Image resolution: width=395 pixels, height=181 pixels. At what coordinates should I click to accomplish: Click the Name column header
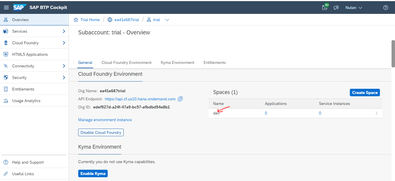218,104
